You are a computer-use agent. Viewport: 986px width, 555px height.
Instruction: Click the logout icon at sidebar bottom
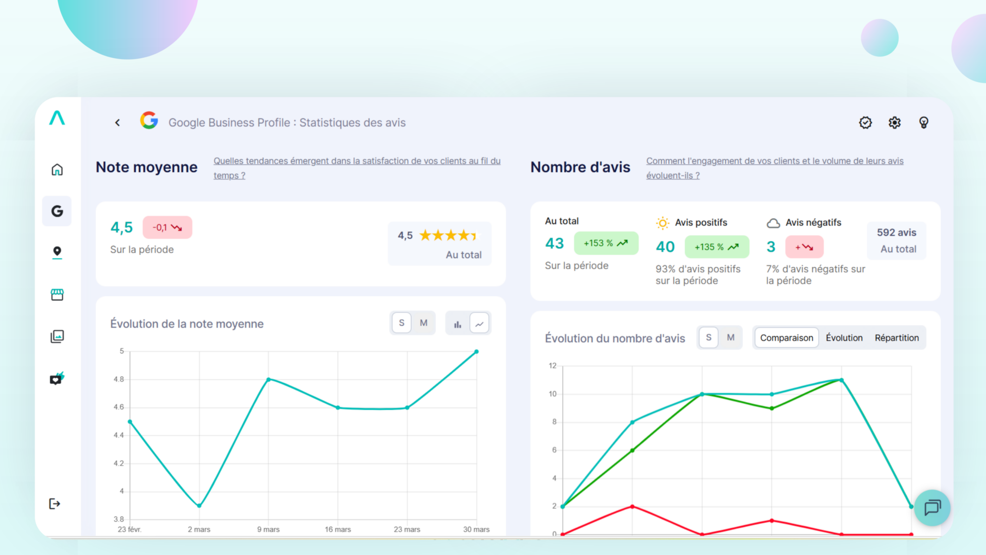click(x=54, y=504)
